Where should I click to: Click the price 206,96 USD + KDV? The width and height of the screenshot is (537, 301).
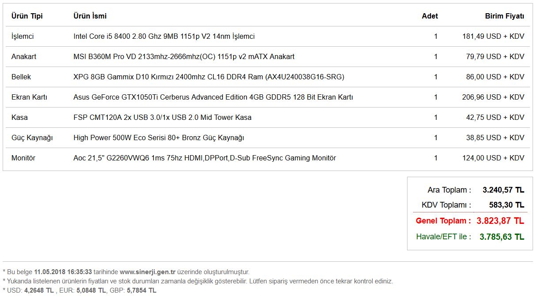click(493, 97)
